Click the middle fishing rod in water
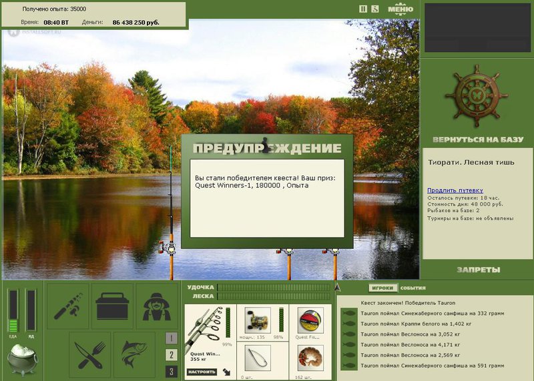The width and height of the screenshot is (534, 381). (x=289, y=264)
